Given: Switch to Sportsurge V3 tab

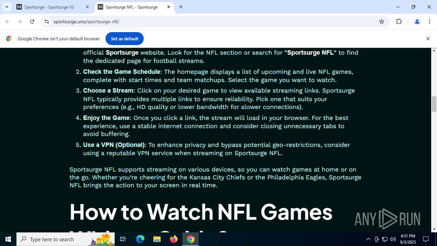Looking at the screenshot, I should 53,7.
